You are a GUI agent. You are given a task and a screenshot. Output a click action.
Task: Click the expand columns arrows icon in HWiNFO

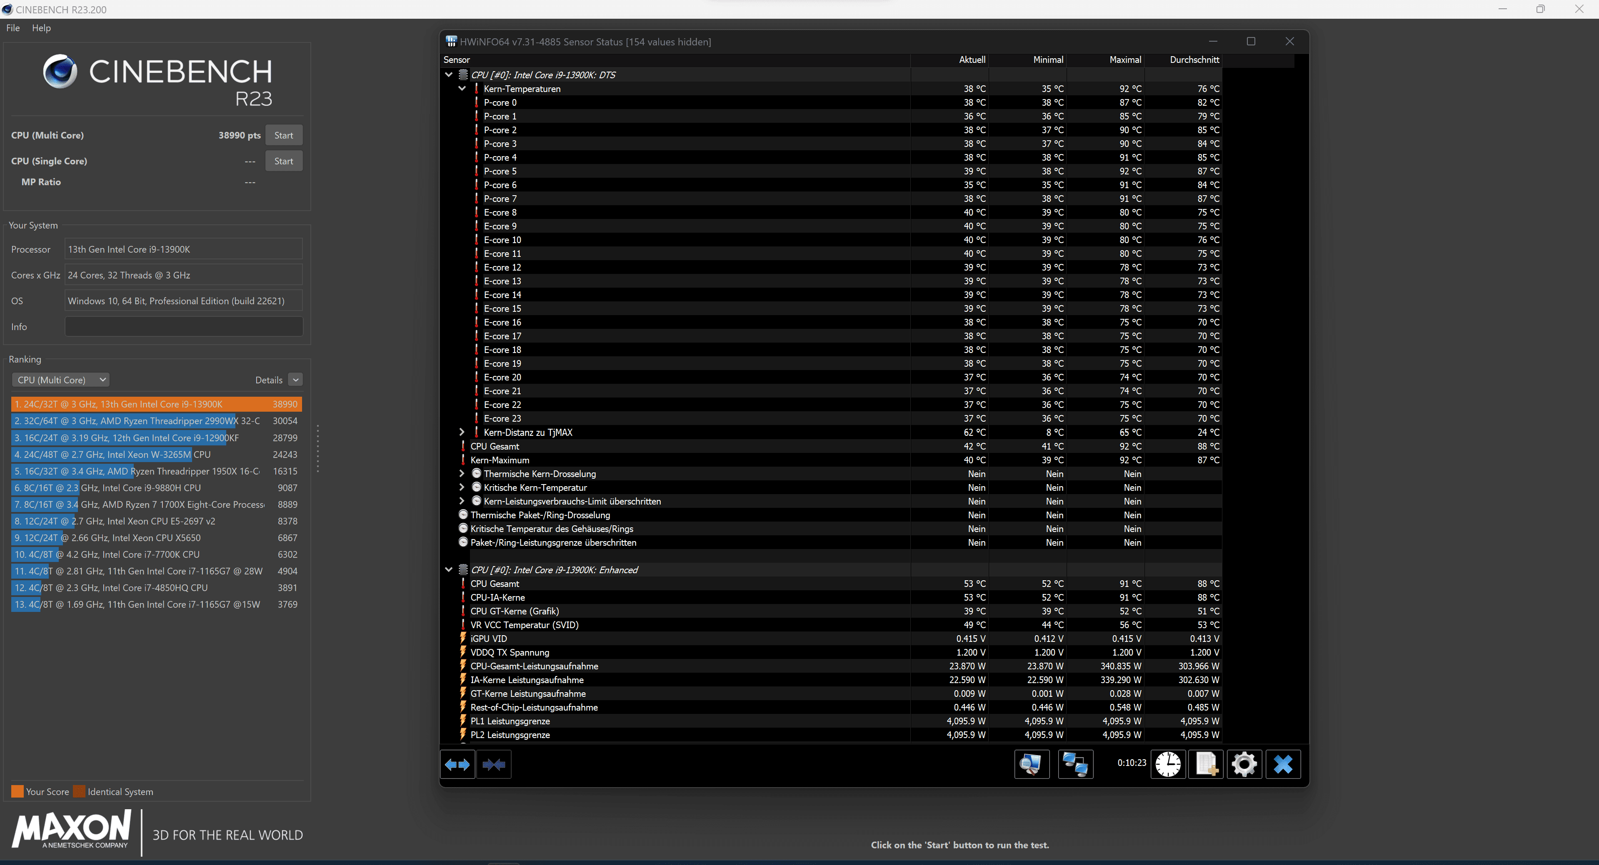click(x=457, y=764)
